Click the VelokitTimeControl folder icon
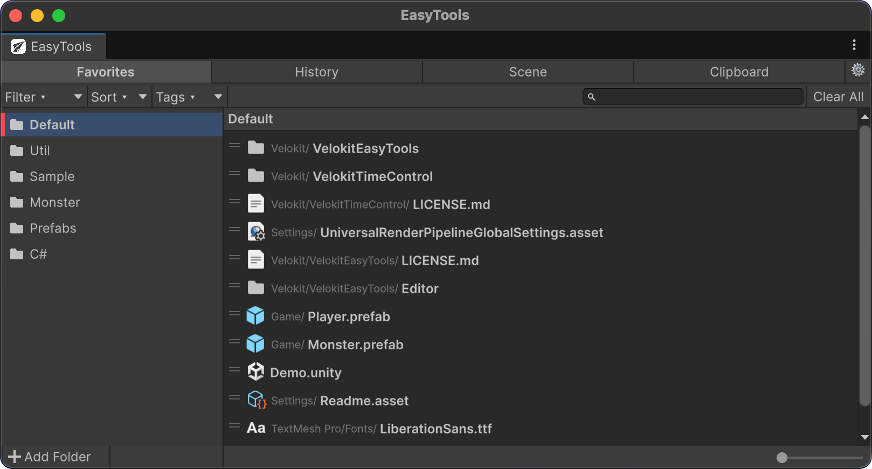Viewport: 872px width, 469px height. (256, 176)
